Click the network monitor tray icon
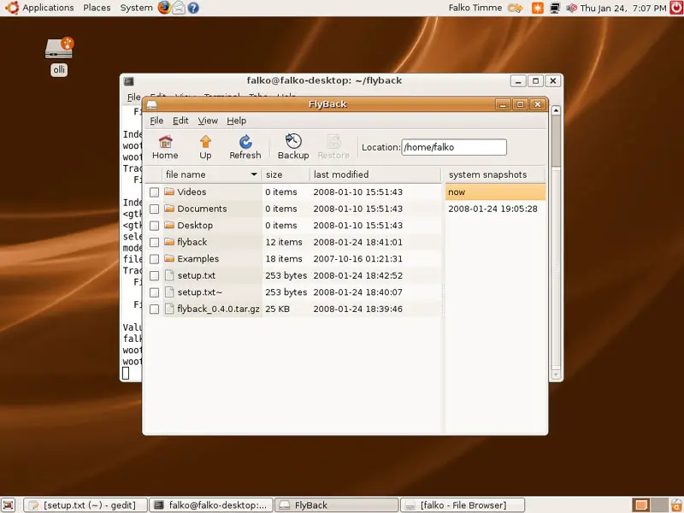684x513 pixels. [x=554, y=8]
